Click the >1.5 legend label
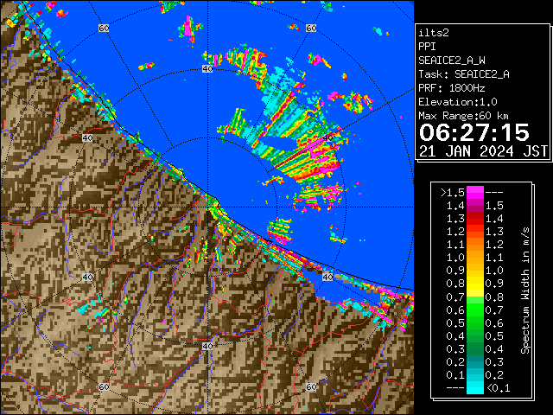The height and width of the screenshot is (415, 553). (x=453, y=193)
